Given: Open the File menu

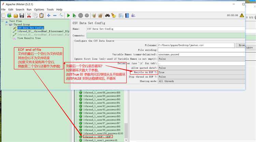Looking at the screenshot, I should [x=3, y=10].
